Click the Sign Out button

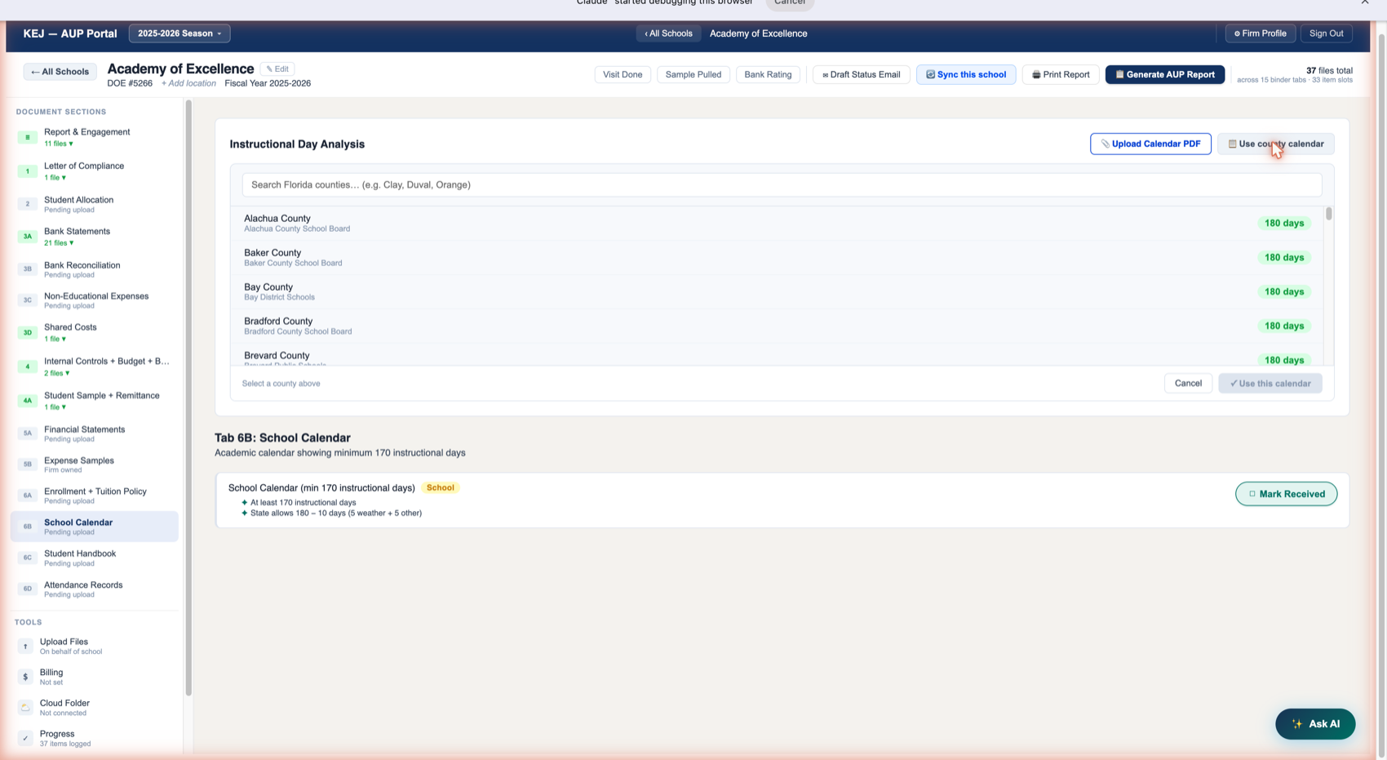[1326, 33]
